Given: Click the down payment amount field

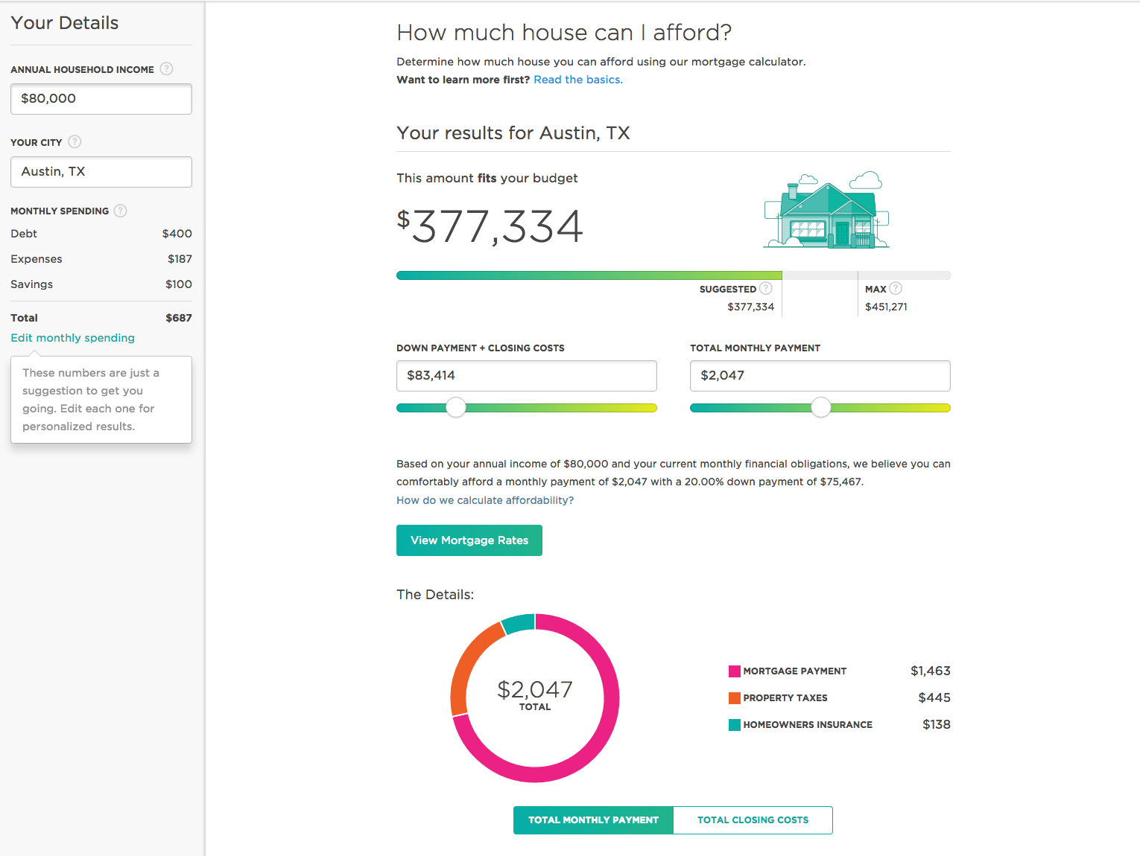Looking at the screenshot, I should [x=526, y=376].
